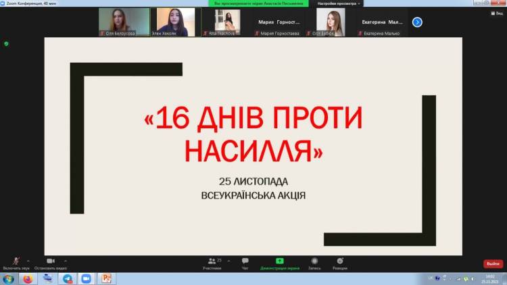Select Мария Горностаева's participant tile
This screenshot has width=507, height=285.
click(x=279, y=22)
